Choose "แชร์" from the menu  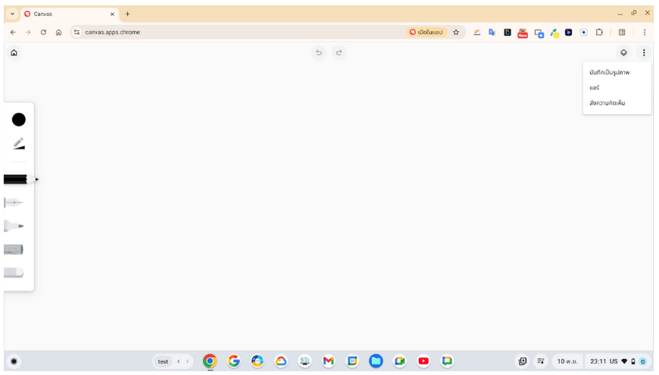point(595,88)
